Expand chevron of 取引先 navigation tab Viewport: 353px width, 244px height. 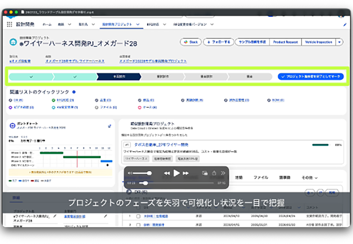93,24
